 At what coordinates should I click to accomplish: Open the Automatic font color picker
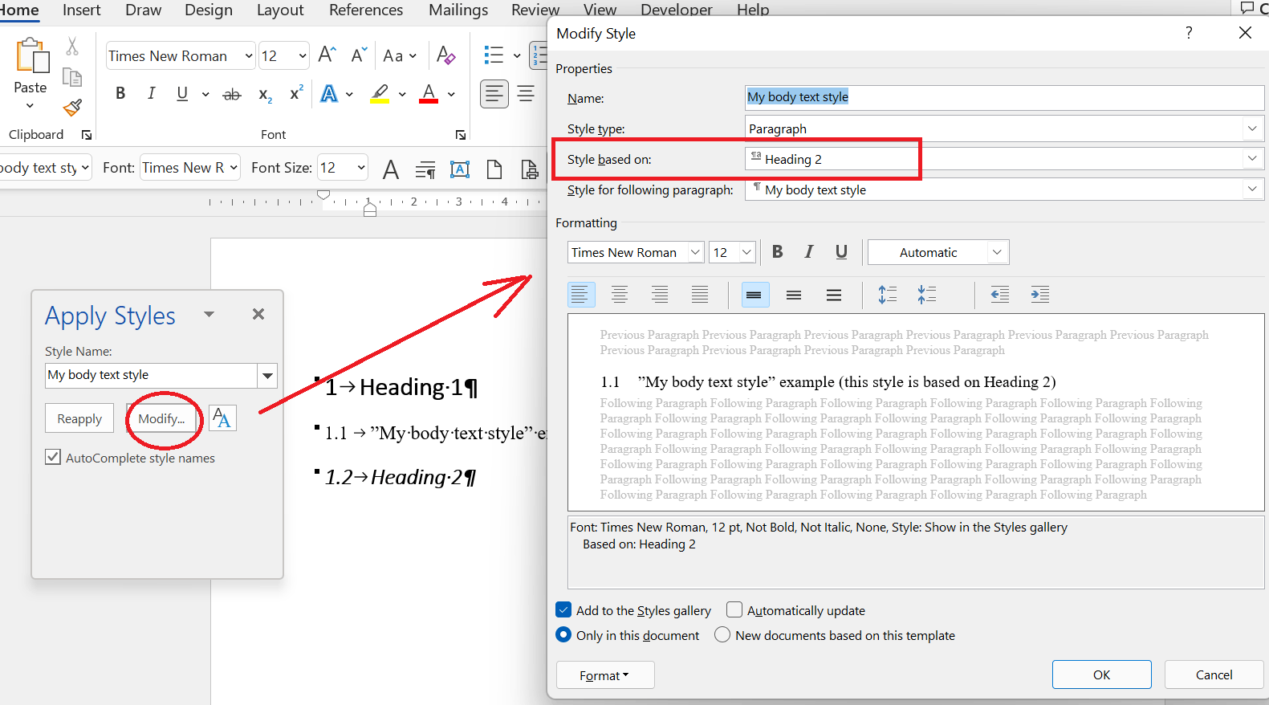[x=938, y=252]
